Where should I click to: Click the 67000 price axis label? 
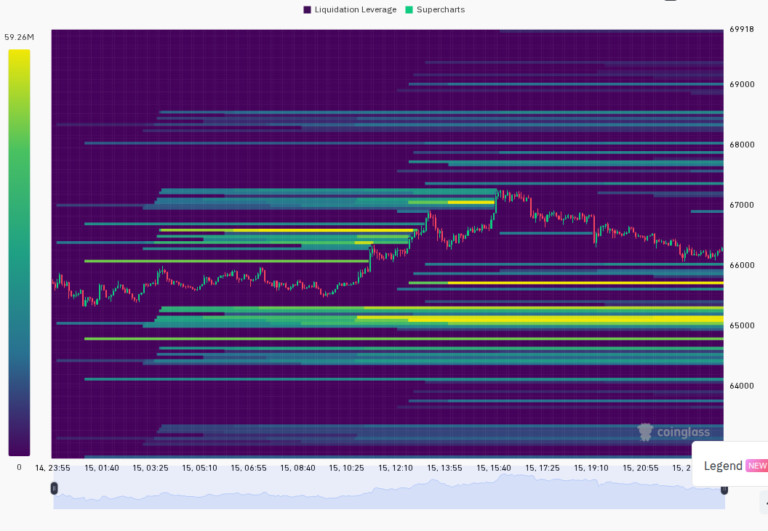742,205
